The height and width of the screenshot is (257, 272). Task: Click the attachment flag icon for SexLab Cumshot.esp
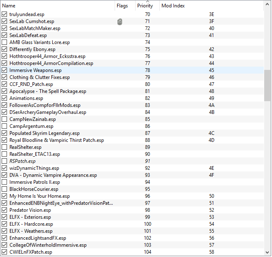pos(120,22)
